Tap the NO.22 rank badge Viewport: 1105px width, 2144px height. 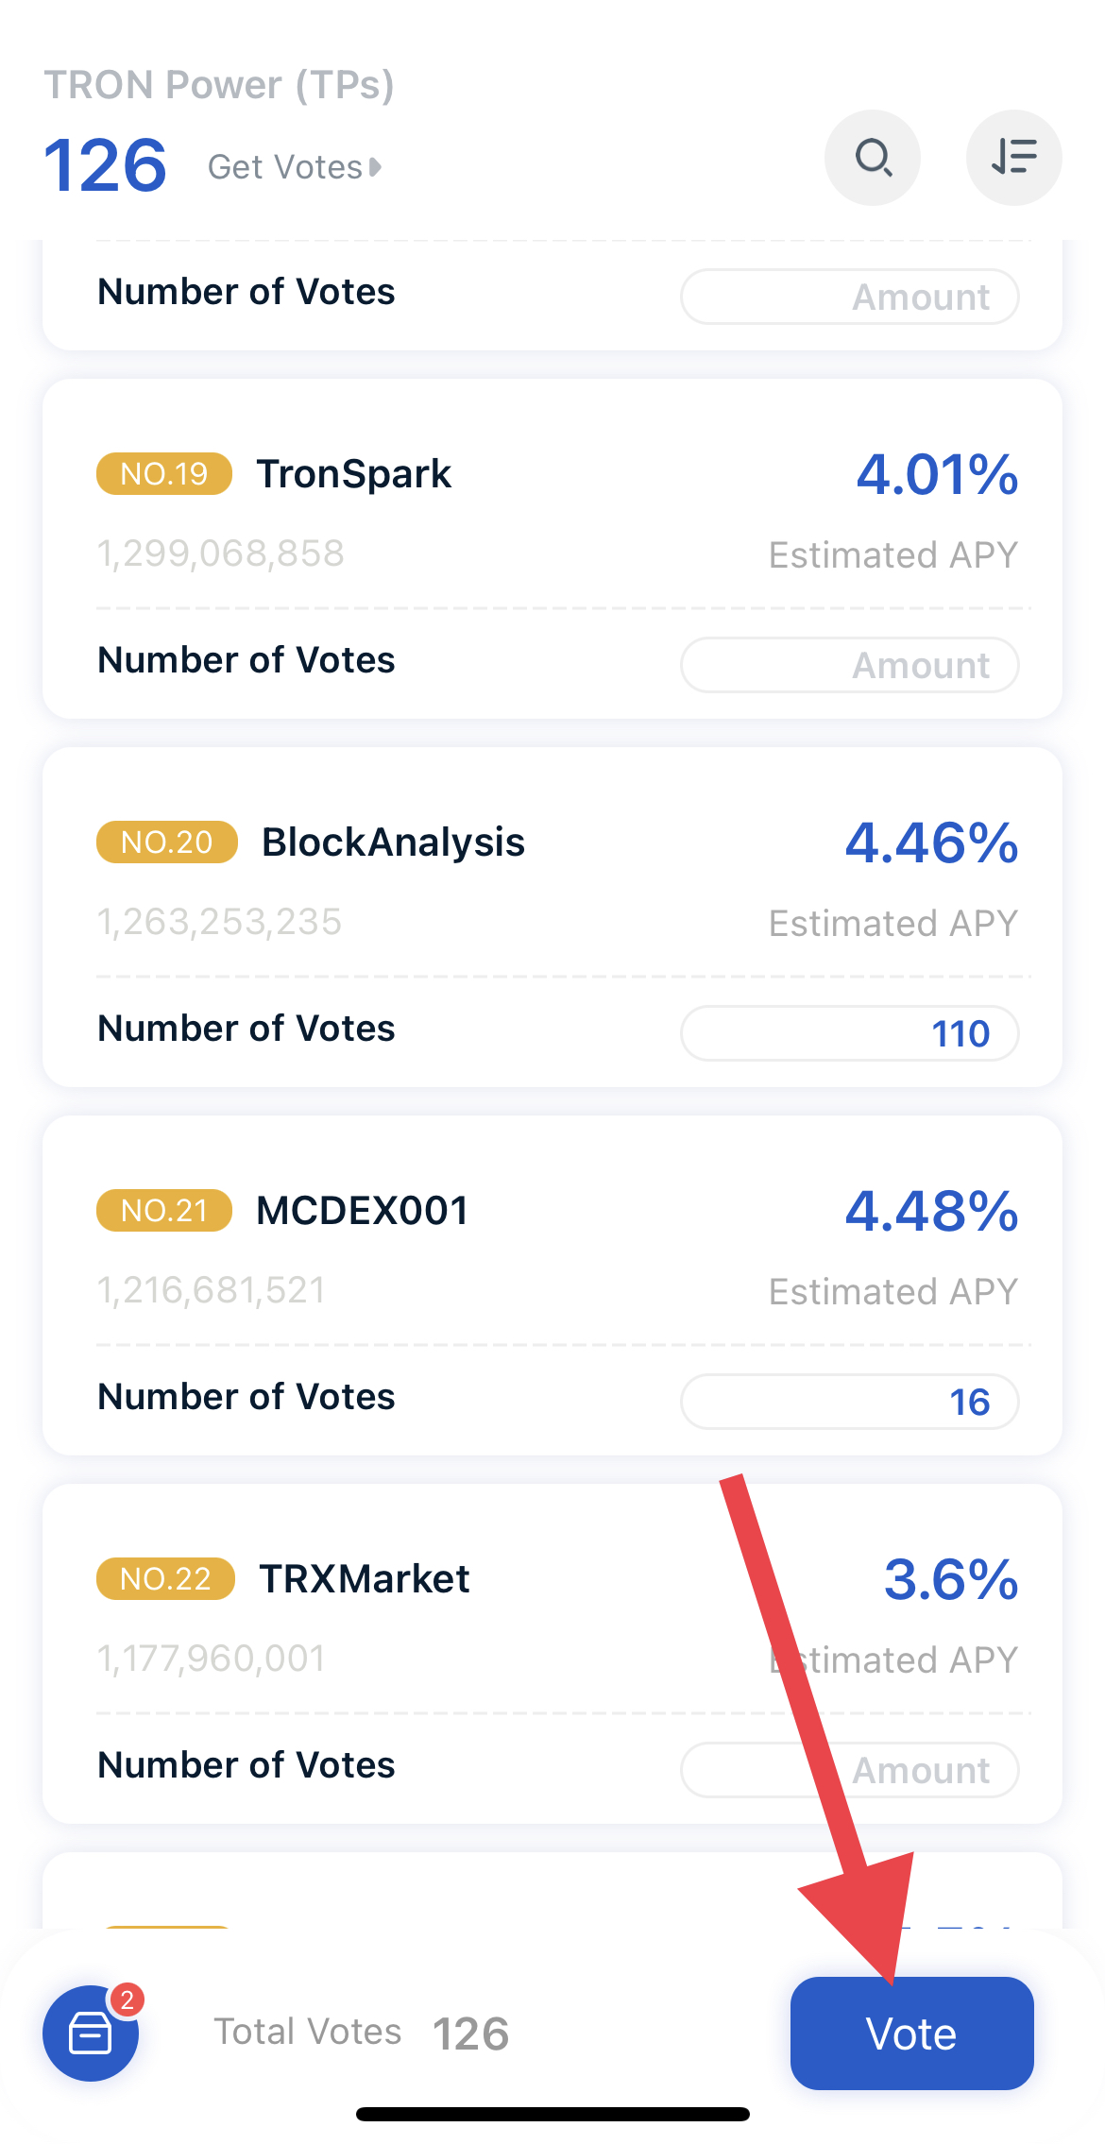165,1578
